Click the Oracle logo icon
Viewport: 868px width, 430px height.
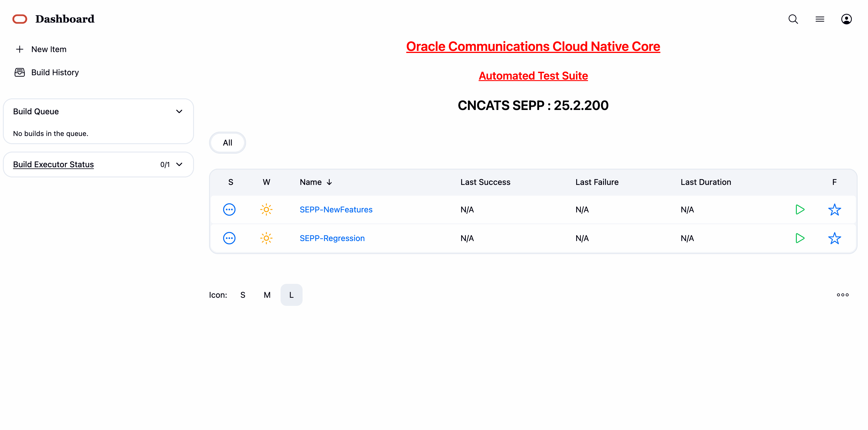tap(20, 19)
